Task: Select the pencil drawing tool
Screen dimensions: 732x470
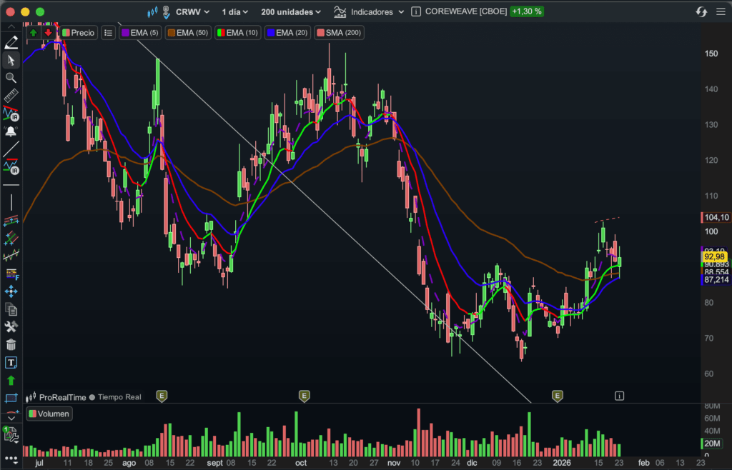Action: [11, 43]
